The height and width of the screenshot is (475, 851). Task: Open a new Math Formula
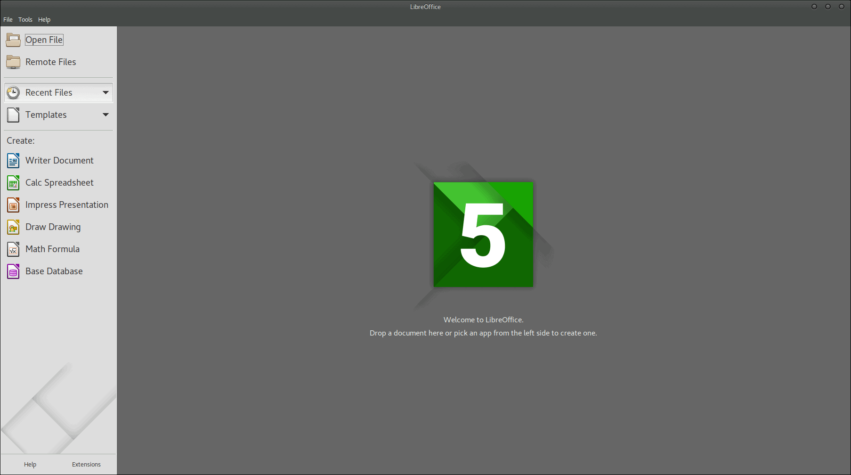(52, 249)
